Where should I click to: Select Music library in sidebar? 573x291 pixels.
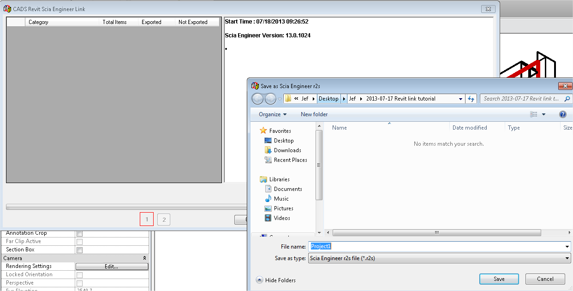pos(281,199)
